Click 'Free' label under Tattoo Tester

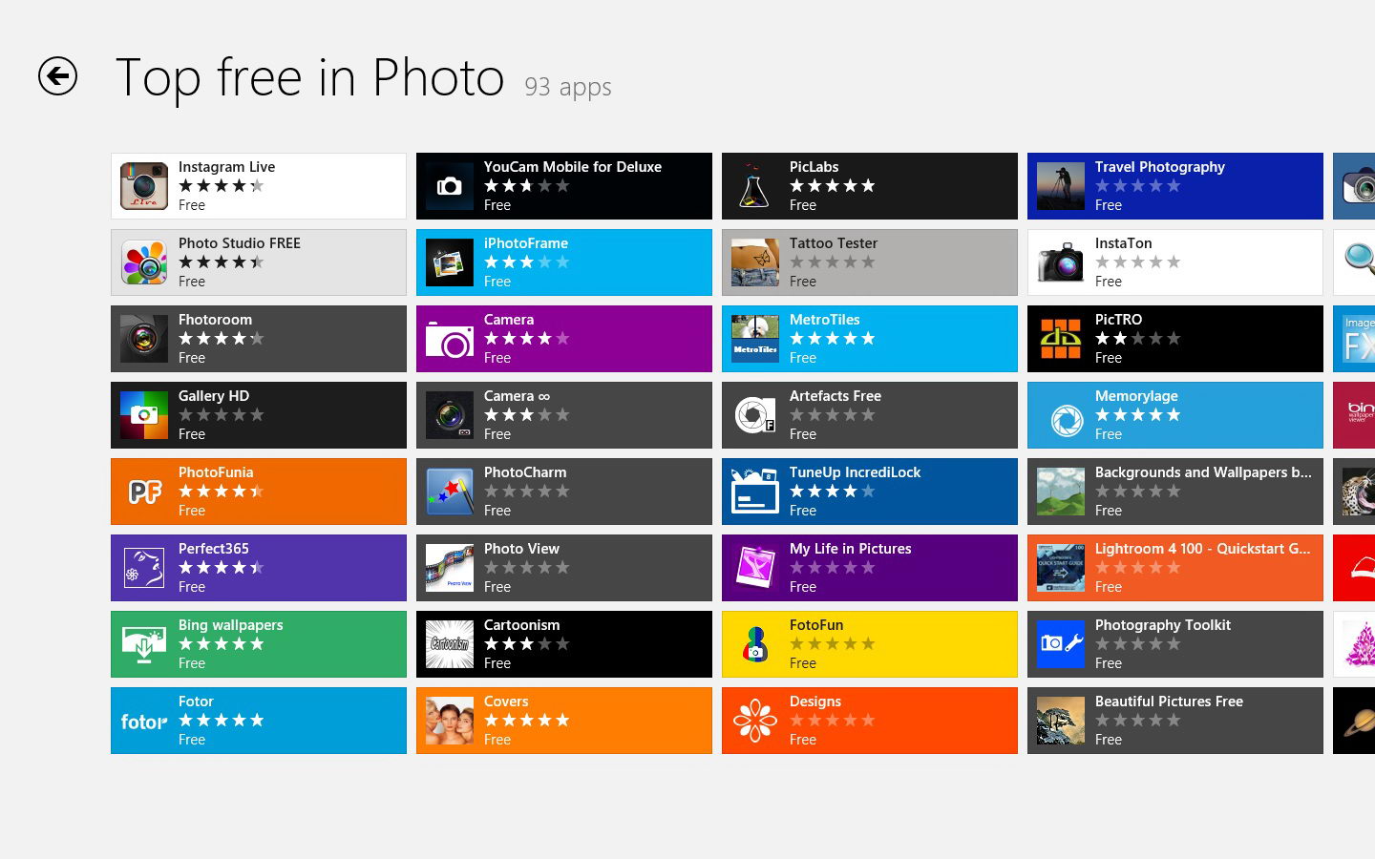coord(802,282)
